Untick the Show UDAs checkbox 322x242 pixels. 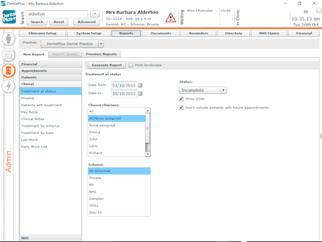coord(181,99)
